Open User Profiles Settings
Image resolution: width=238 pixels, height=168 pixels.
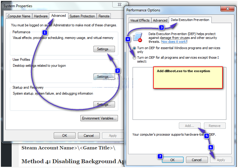pos(104,77)
